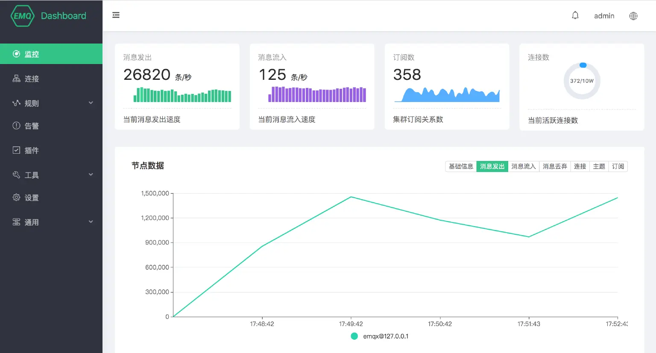The image size is (656, 353).
Task: Switch to the 消息流入 tab
Action: tap(524, 166)
